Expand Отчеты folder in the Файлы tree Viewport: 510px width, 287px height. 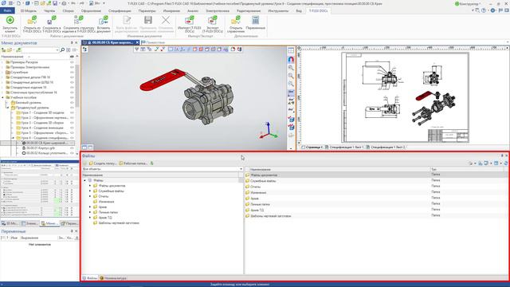tap(90, 196)
